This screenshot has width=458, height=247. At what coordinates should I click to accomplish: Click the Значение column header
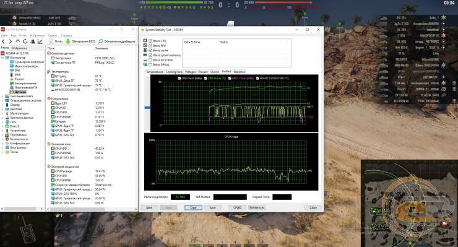[x=102, y=48]
